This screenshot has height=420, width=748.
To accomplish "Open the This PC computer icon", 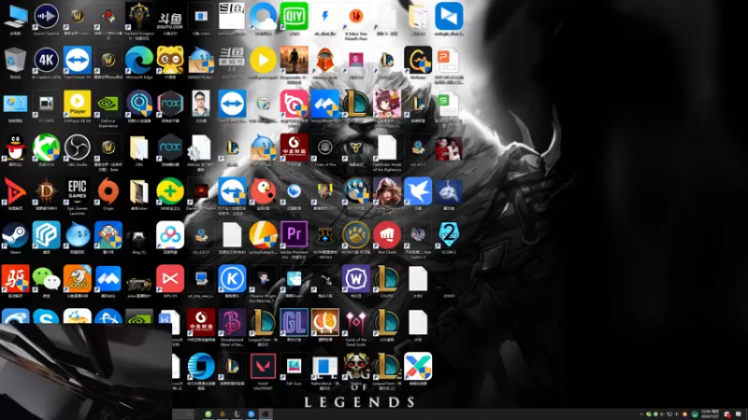I will point(15,17).
